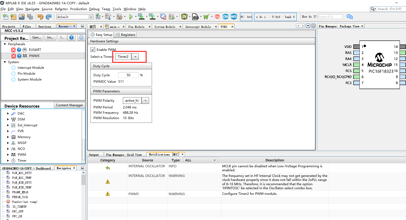Screen dimensions: 406x220
Task: Click the New File toolbar icon
Action: tap(5, 17)
